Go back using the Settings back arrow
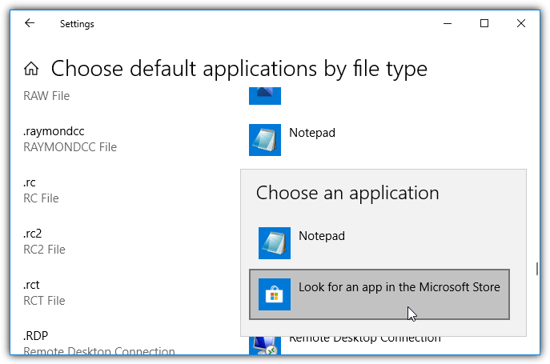550x364 pixels. click(x=30, y=23)
